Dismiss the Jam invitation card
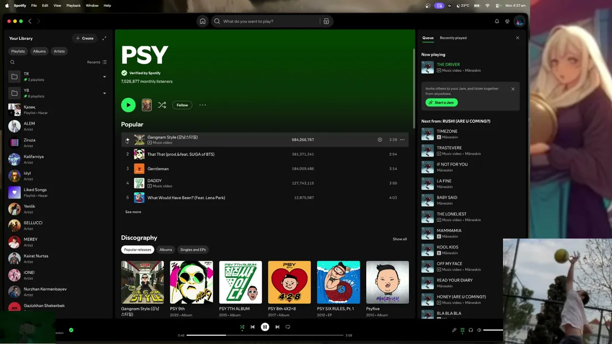 (x=513, y=89)
